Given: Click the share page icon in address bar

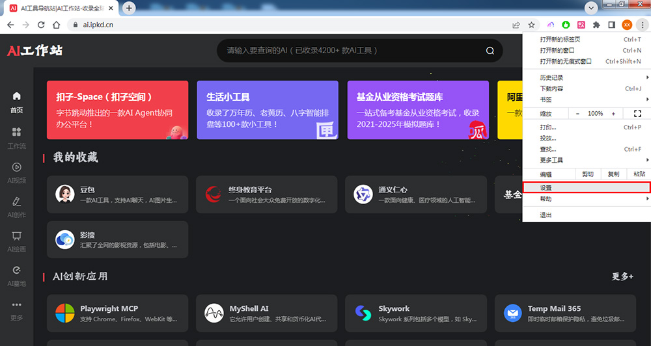Looking at the screenshot, I should (x=516, y=25).
